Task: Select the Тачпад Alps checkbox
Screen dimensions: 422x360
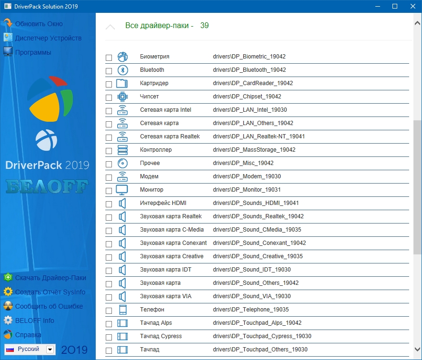Action: [109, 324]
